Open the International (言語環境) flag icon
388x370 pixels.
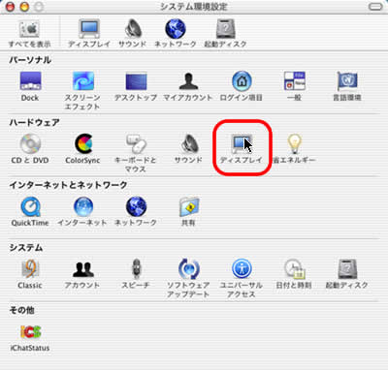click(x=347, y=80)
